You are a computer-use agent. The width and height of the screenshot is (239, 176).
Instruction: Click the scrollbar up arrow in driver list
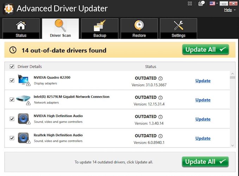[232, 74]
